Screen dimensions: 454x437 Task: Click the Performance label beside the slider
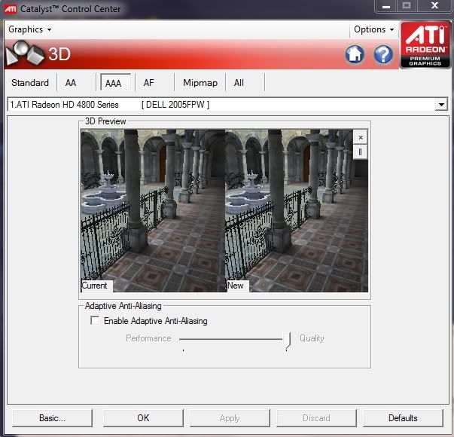coord(148,338)
